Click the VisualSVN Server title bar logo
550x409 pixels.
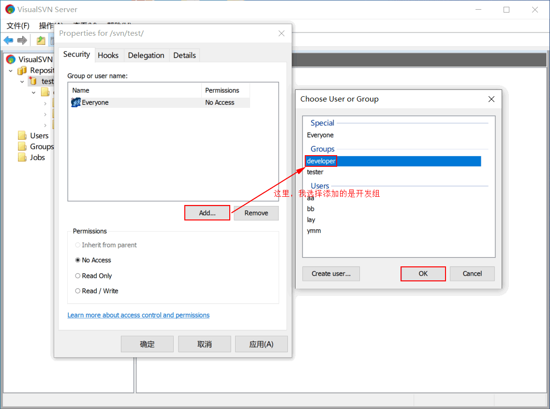(x=10, y=10)
